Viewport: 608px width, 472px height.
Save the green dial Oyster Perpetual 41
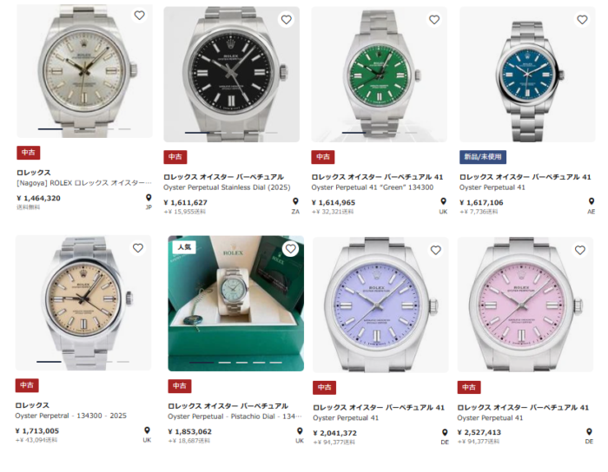coord(434,19)
